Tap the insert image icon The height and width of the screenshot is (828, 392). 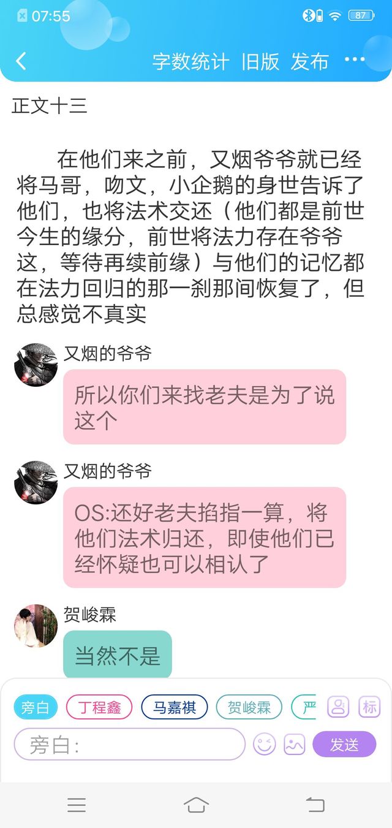pos(295,745)
